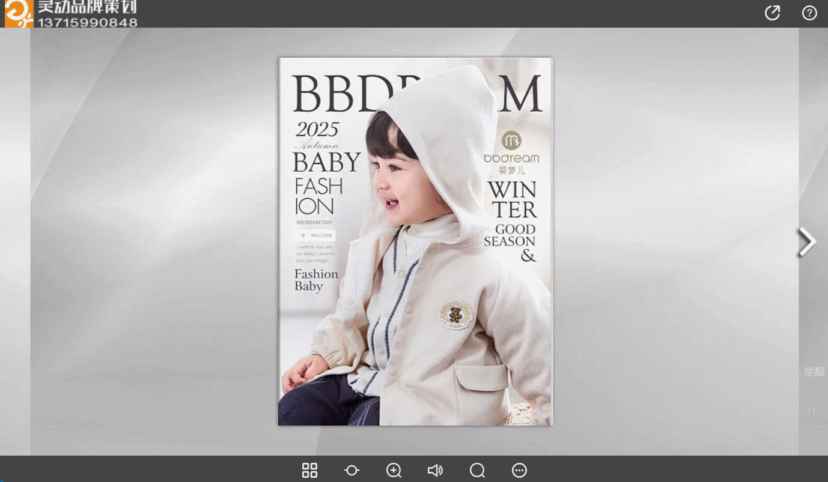Image resolution: width=828 pixels, height=482 pixels.
Task: Zoom in on the magazine page
Action: pyautogui.click(x=394, y=470)
